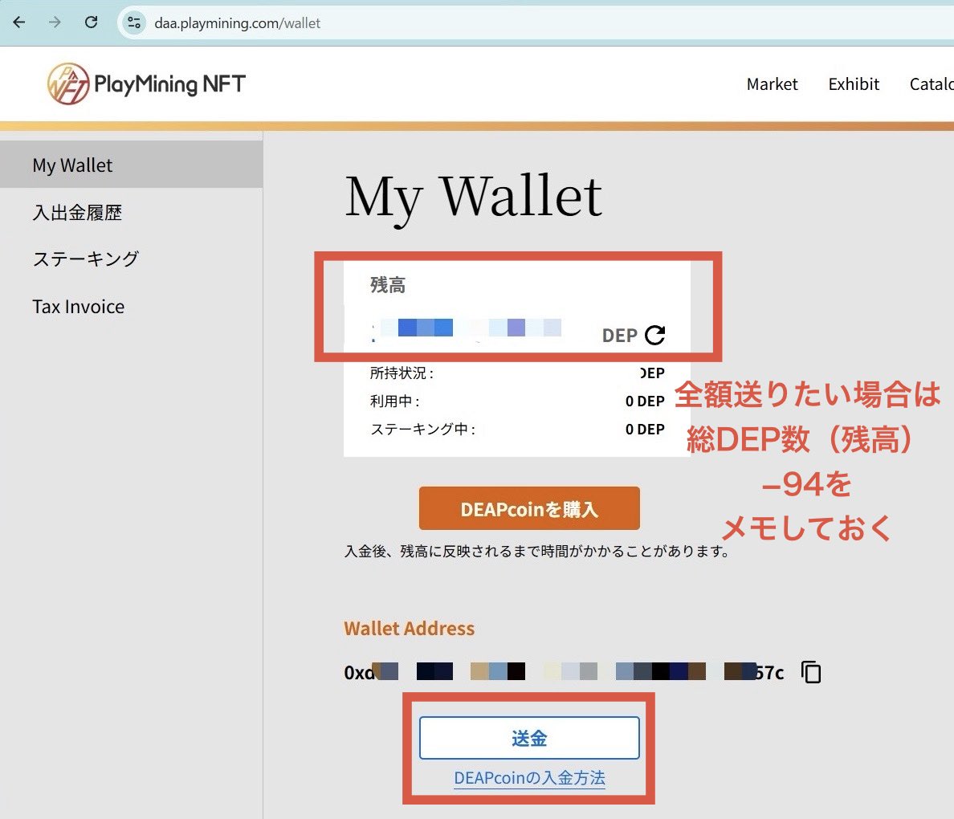The height and width of the screenshot is (819, 954).
Task: Open the Market menu item
Action: click(772, 84)
